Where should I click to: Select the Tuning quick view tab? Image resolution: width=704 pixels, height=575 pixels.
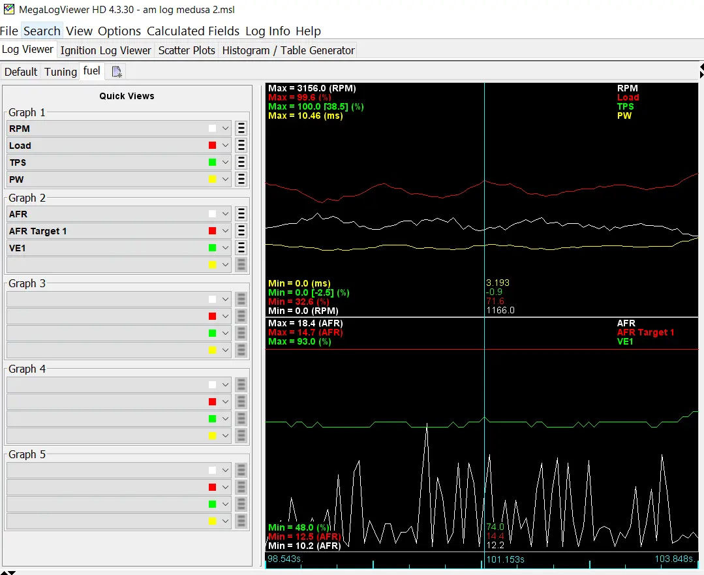click(61, 72)
